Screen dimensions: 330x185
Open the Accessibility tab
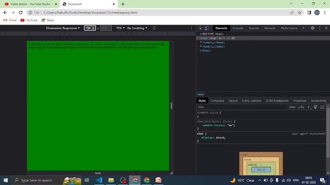click(319, 101)
